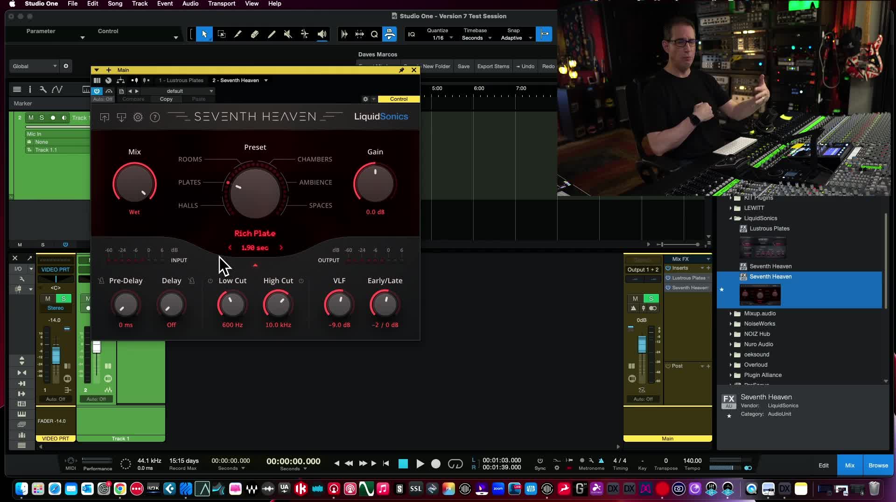This screenshot has height=502, width=896.
Task: Select the Seventh Heaven plugin thumbnail in browser
Action: click(760, 295)
